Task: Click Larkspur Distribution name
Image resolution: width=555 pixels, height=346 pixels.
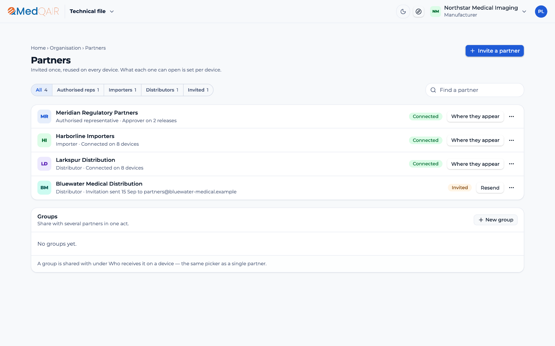Action: coord(86,160)
